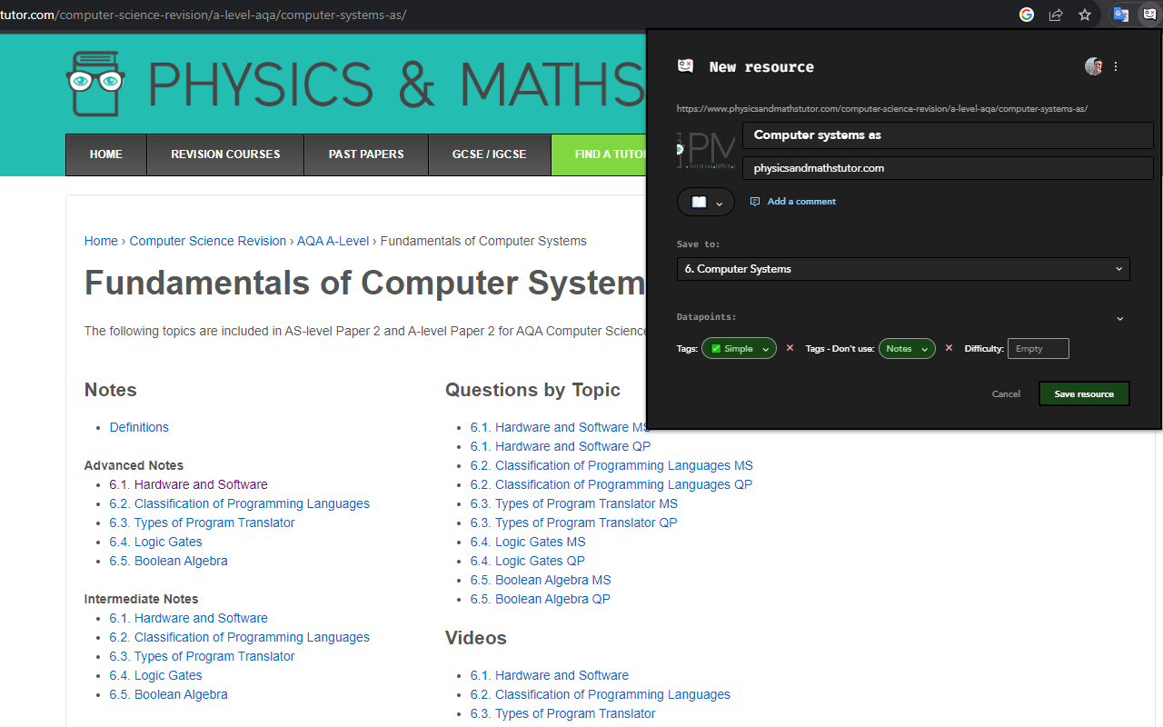
Task: Open 6.2 Classification of Programming Languages QP
Action: point(611,484)
